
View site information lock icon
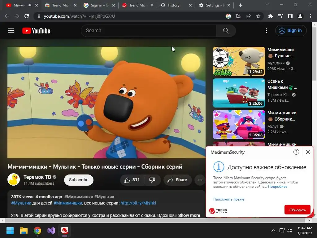39,16
